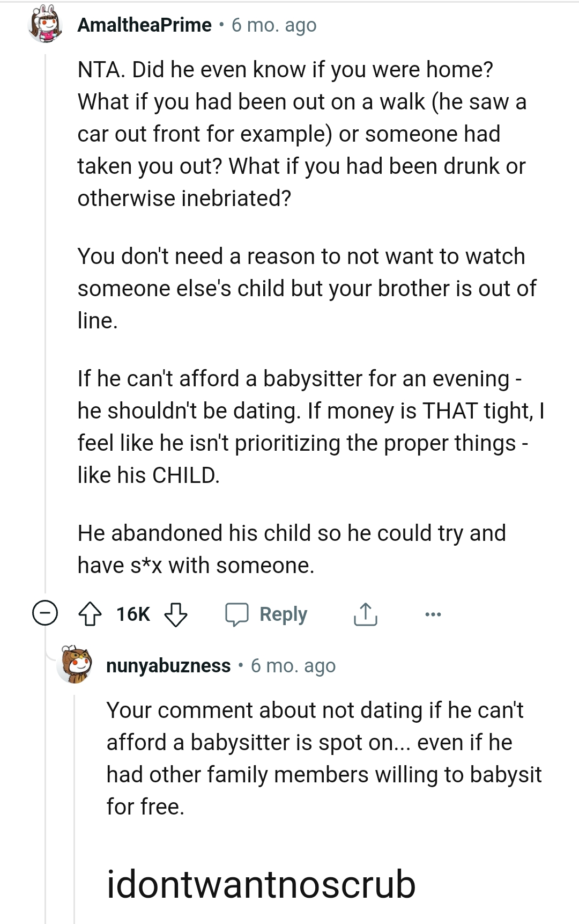Collapse nunyabuzness's reply via its thread line
This screenshot has width=579, height=924.
[73, 778]
